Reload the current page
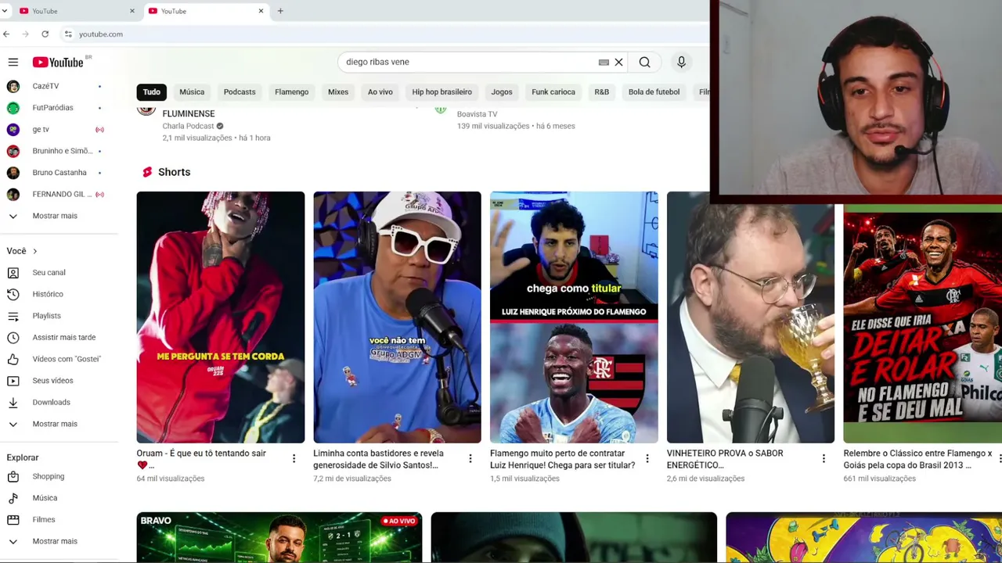Viewport: 1002px width, 563px height. (x=45, y=34)
